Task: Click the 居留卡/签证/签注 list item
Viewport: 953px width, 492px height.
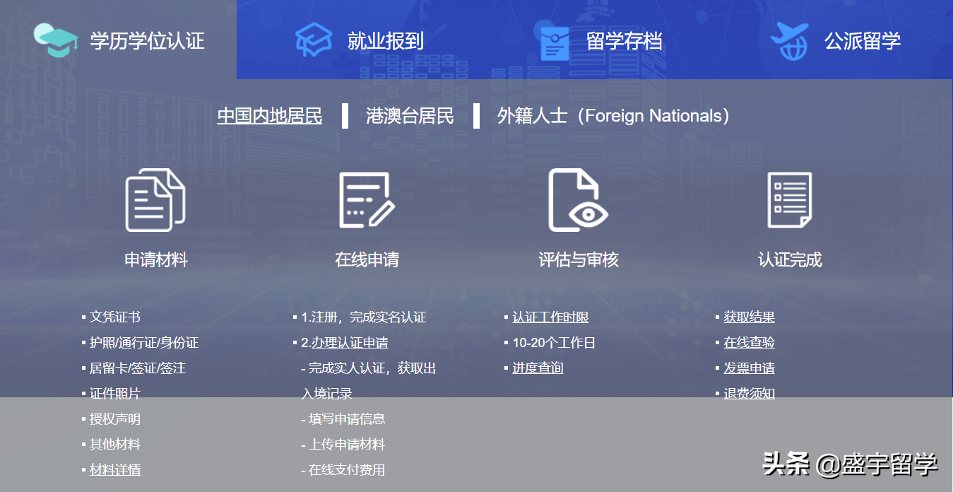Action: pos(138,368)
